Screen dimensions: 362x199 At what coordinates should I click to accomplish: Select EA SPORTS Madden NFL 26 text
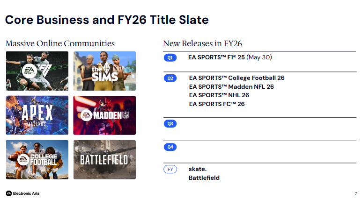(x=231, y=86)
